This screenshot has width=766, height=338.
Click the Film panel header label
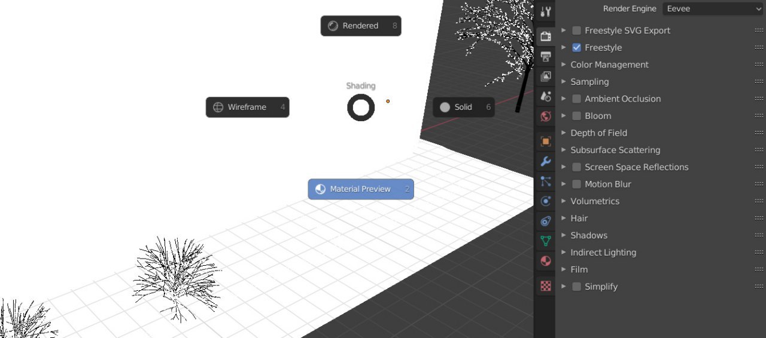point(579,269)
